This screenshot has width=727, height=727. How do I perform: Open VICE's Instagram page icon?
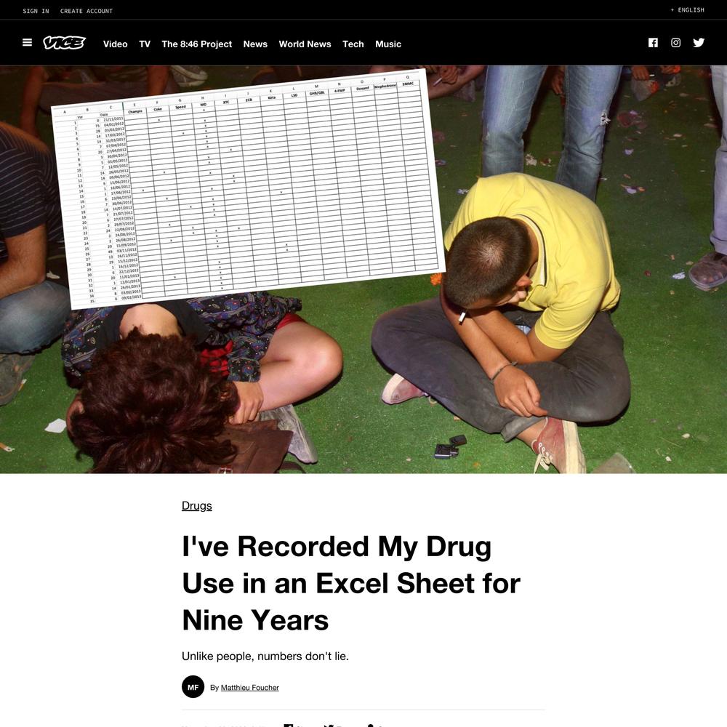point(675,43)
